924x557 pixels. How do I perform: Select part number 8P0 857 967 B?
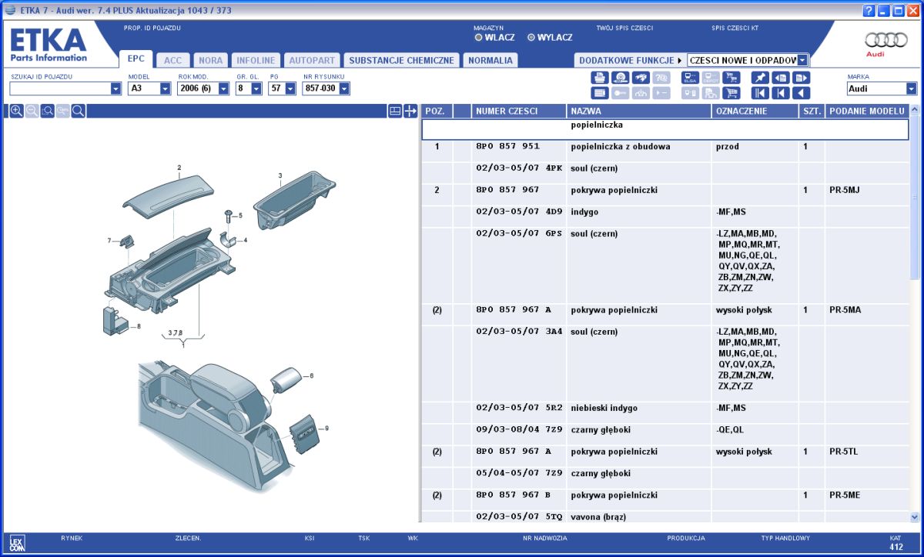click(514, 495)
